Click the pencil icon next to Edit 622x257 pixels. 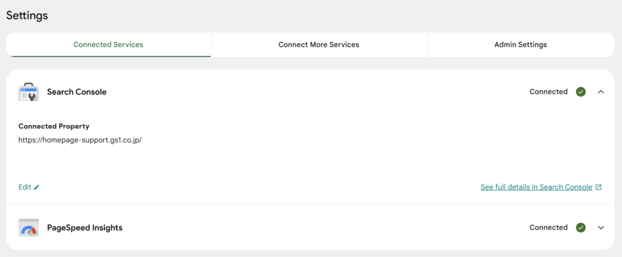coord(37,187)
